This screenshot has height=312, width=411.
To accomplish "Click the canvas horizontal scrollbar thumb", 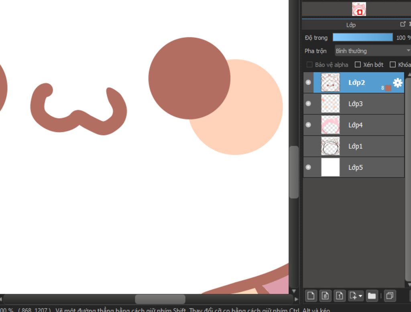I will [160, 299].
